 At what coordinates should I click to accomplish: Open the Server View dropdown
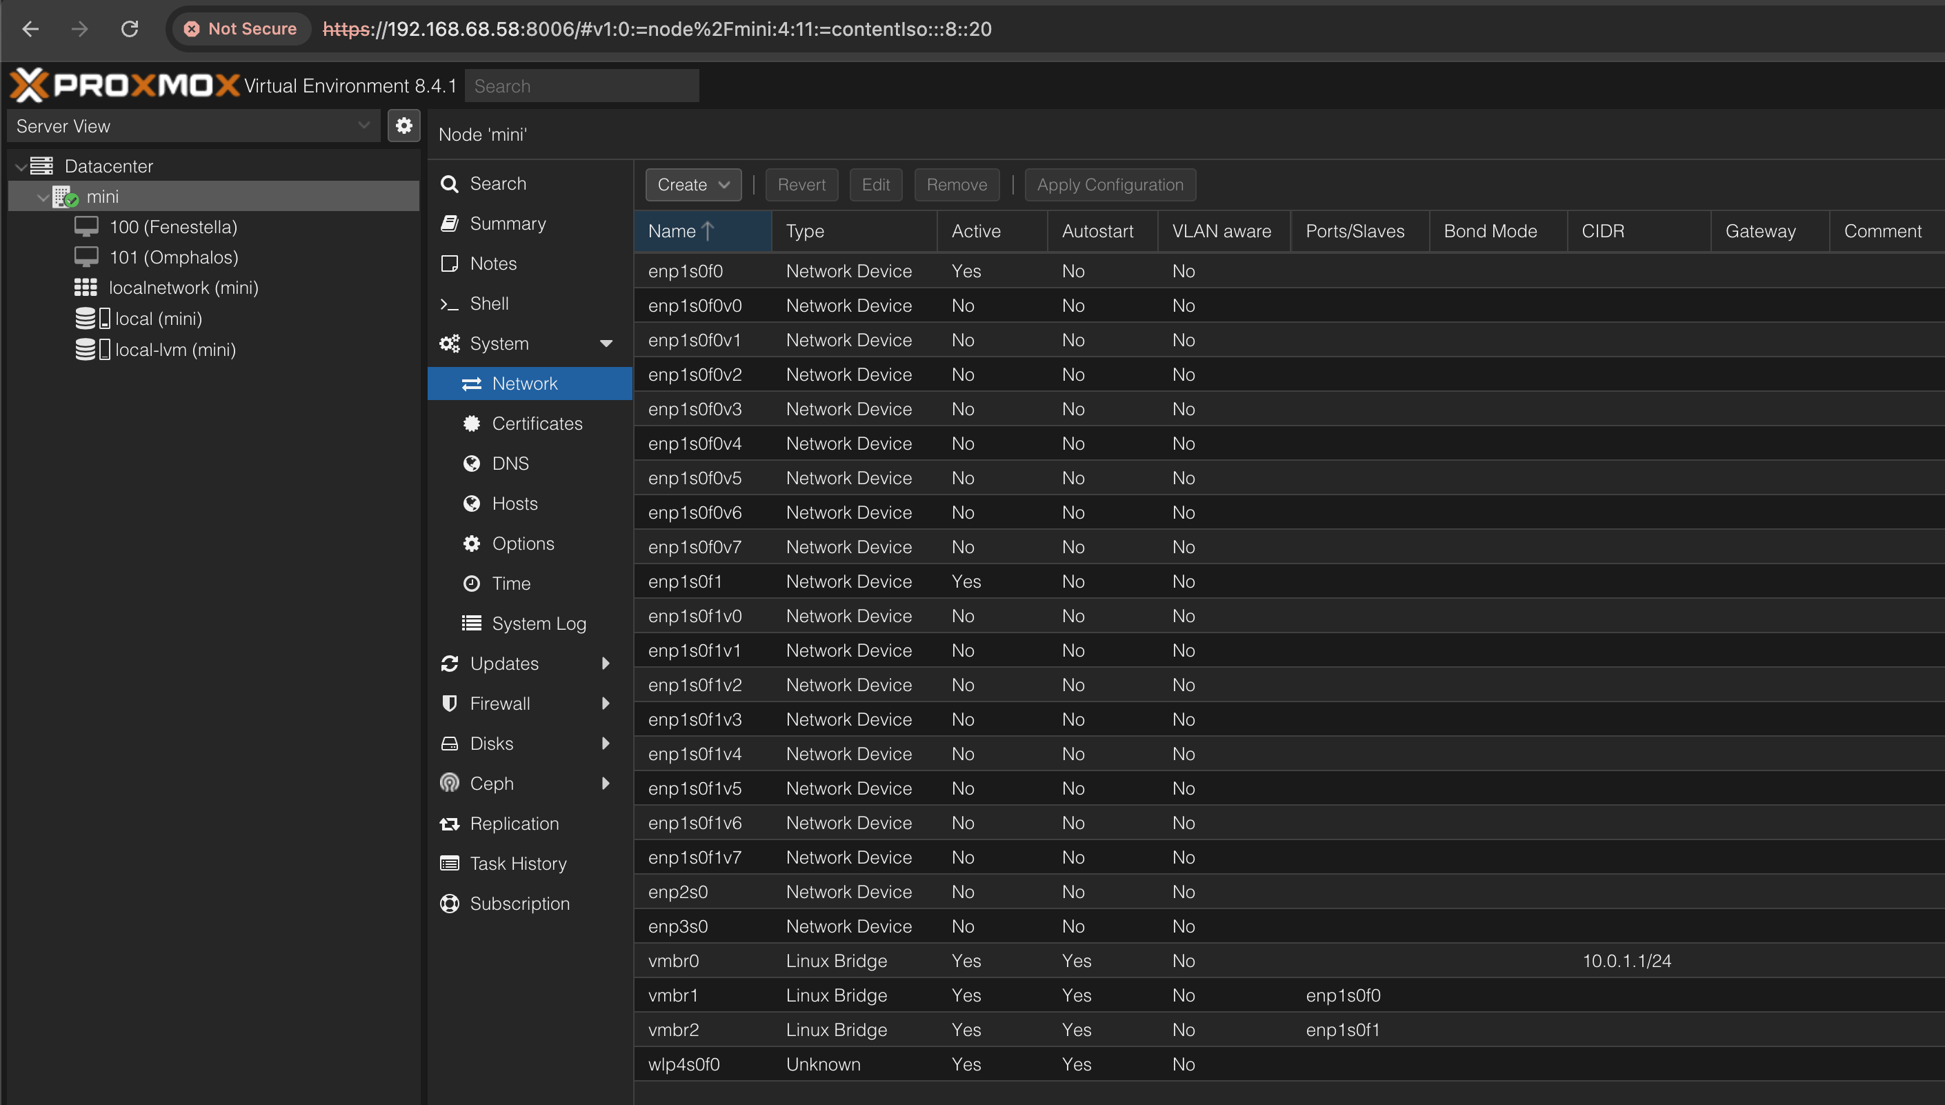194,126
